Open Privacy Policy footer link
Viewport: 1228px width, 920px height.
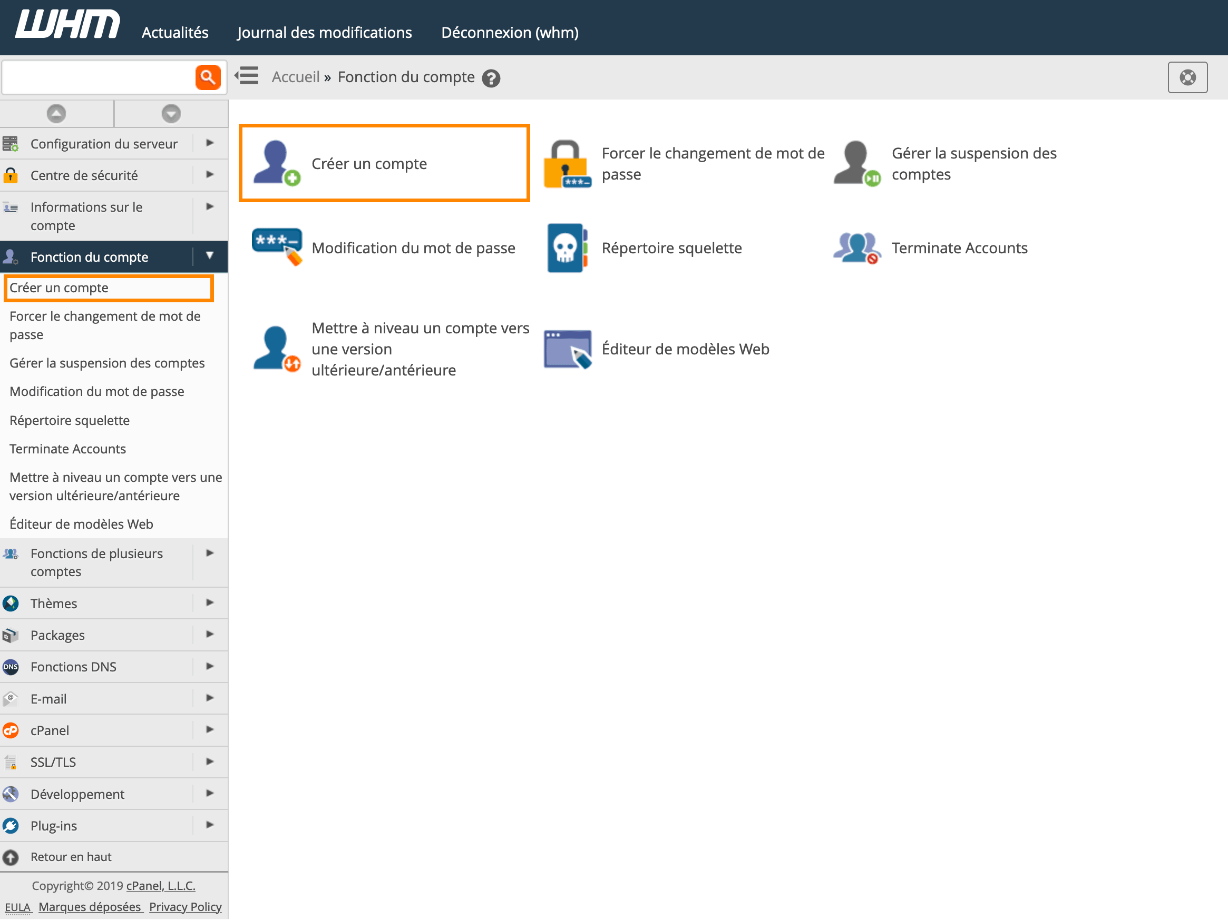click(186, 907)
